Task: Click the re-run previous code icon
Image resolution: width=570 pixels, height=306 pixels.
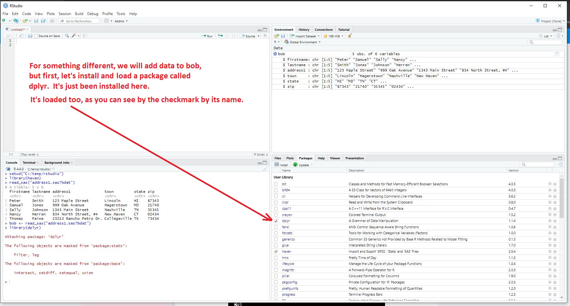Action: click(x=220, y=36)
